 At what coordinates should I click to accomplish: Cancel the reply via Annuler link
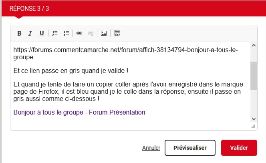151,148
